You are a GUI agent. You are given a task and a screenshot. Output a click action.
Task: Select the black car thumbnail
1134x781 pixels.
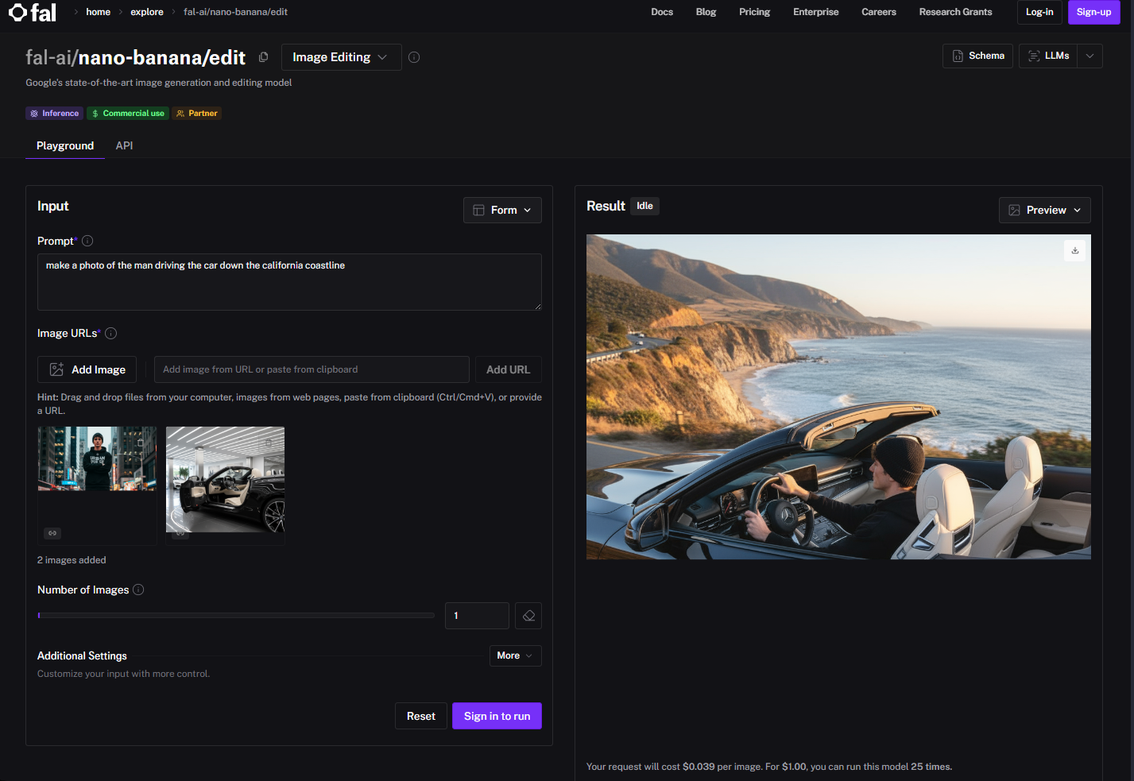coord(225,480)
